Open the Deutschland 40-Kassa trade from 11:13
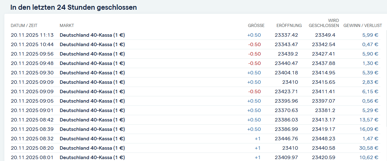The image size is (387, 161). 92,35
